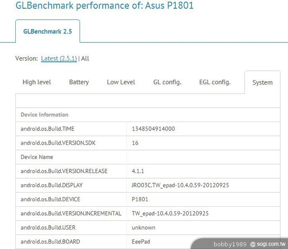Open the GLBenchmark 2.5 tab
The width and height of the screenshot is (288, 249).
[x=48, y=32]
